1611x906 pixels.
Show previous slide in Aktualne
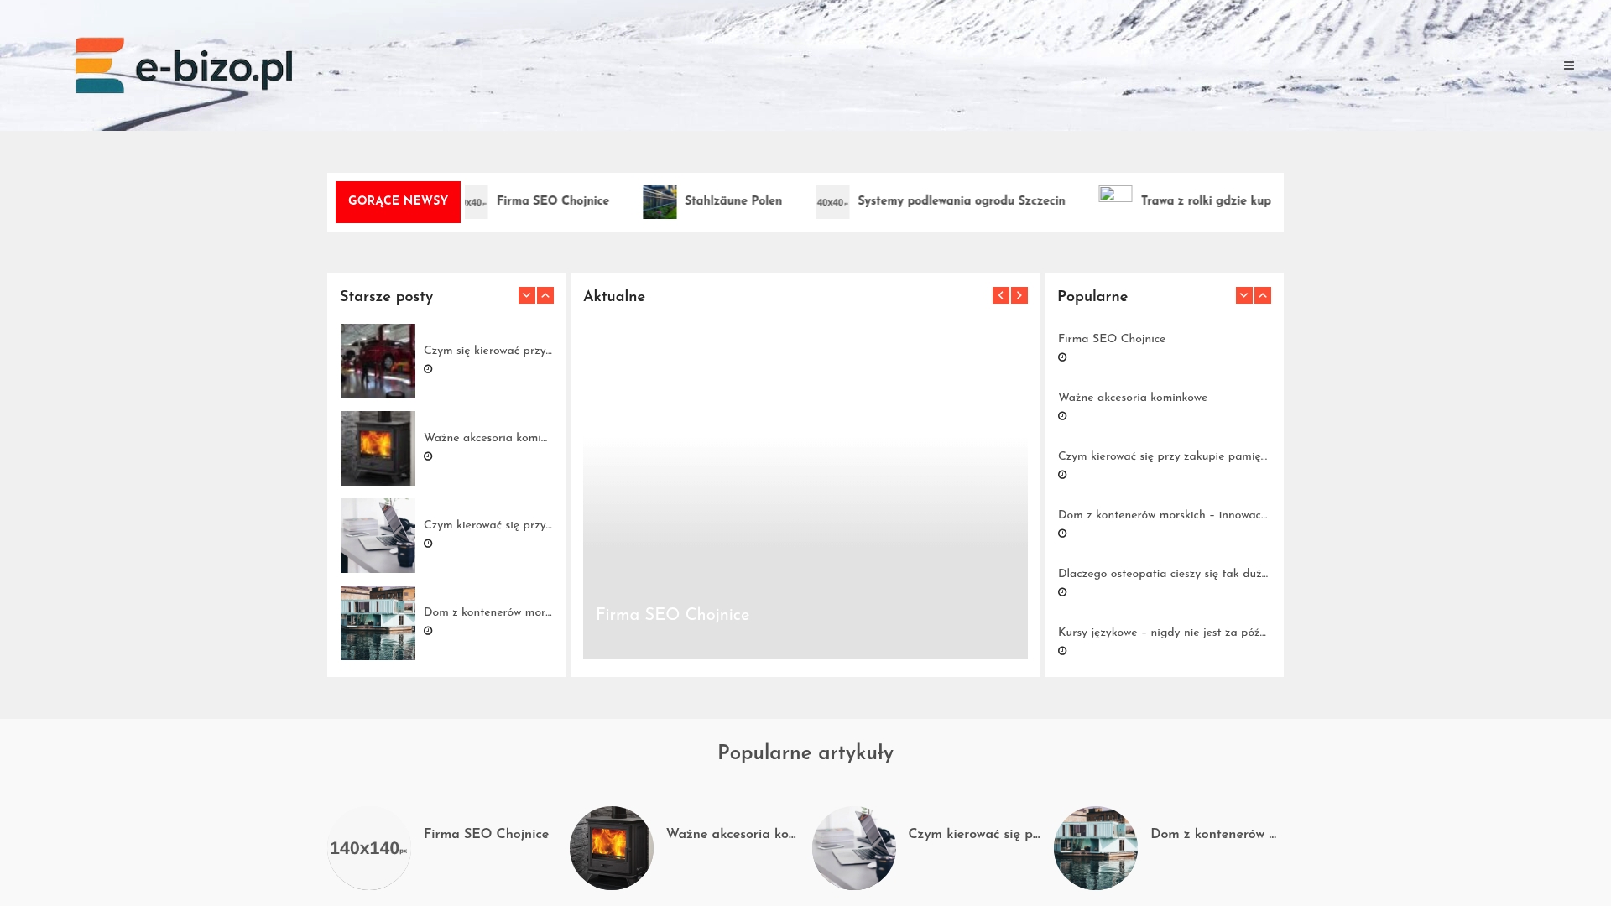(x=1000, y=295)
